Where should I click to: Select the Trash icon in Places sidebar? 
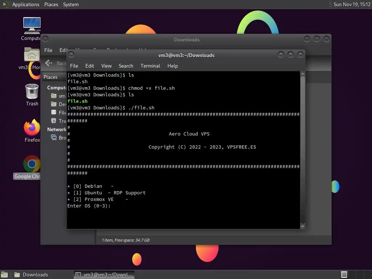coord(54,121)
